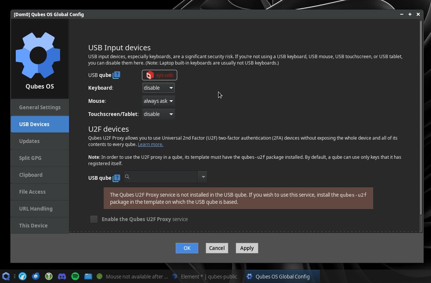Open the Split GPG section
This screenshot has height=283, width=431.
point(30,158)
